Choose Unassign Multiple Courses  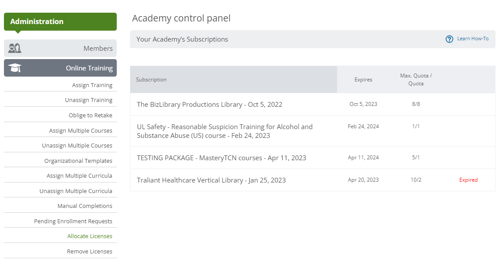(x=77, y=145)
